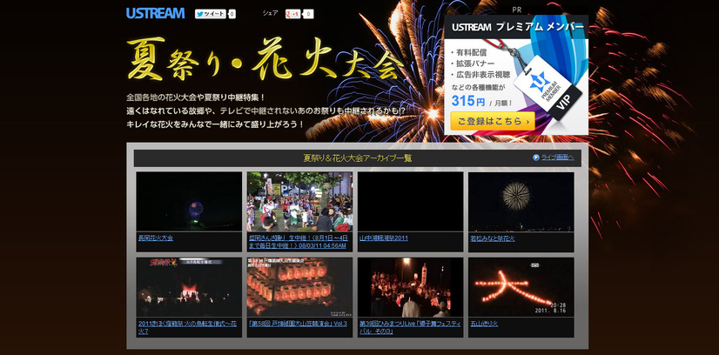Screen dimensions: 719x355
Task: Open the lantern float video thumbnail
Action: (x=300, y=287)
